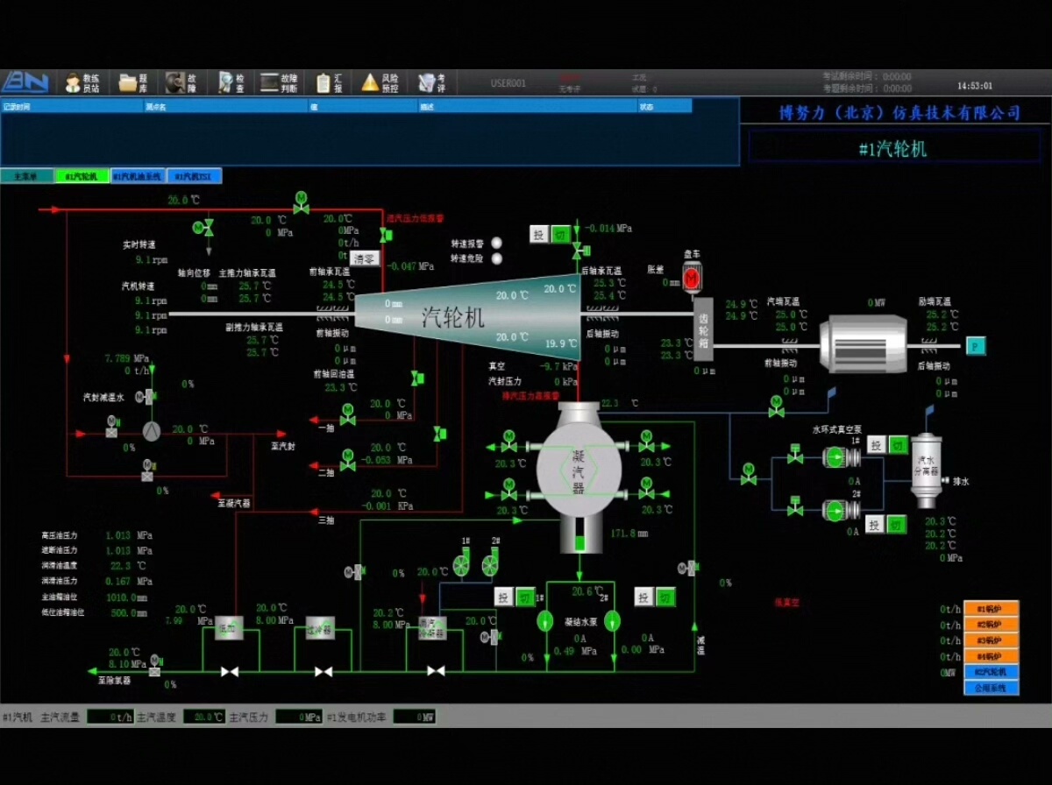Click green 切 for the 2# vacuum pump
The image size is (1052, 785).
[897, 524]
